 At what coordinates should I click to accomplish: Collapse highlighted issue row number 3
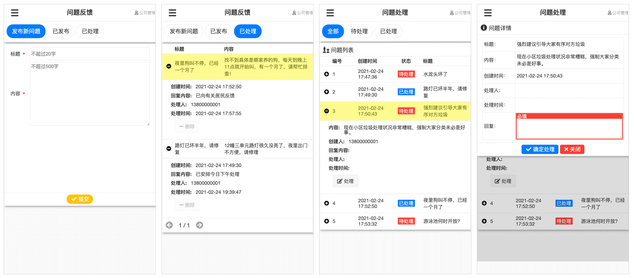326,111
